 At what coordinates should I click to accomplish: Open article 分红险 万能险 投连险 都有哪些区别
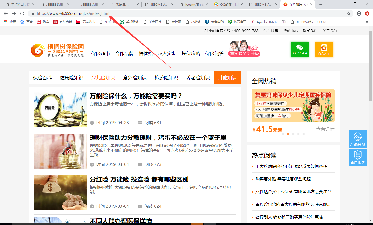pyautogui.click(x=139, y=179)
